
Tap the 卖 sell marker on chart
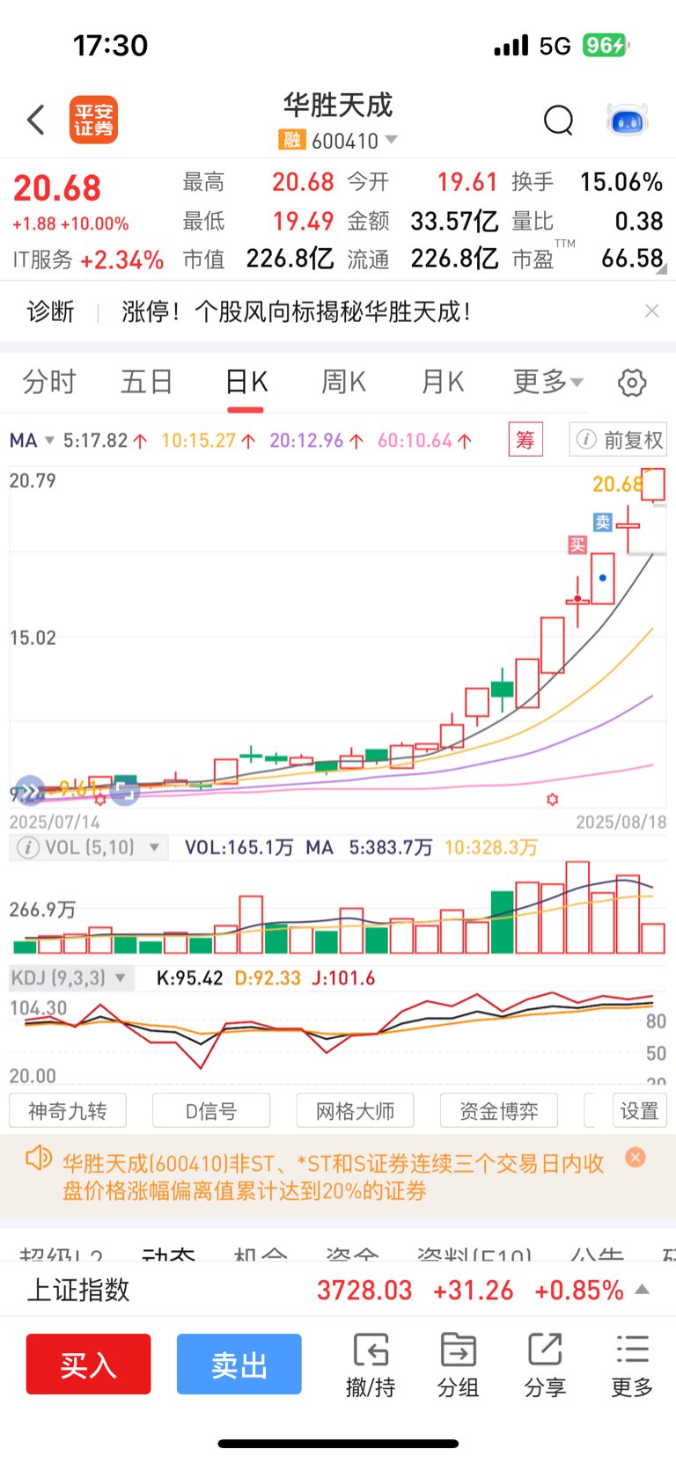click(602, 523)
